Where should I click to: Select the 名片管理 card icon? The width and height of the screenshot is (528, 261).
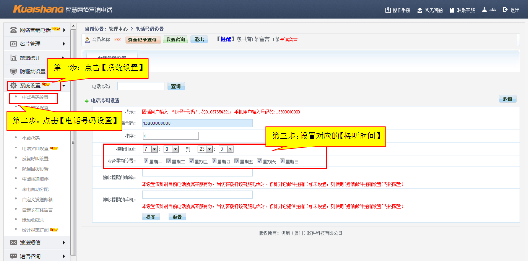click(14, 44)
